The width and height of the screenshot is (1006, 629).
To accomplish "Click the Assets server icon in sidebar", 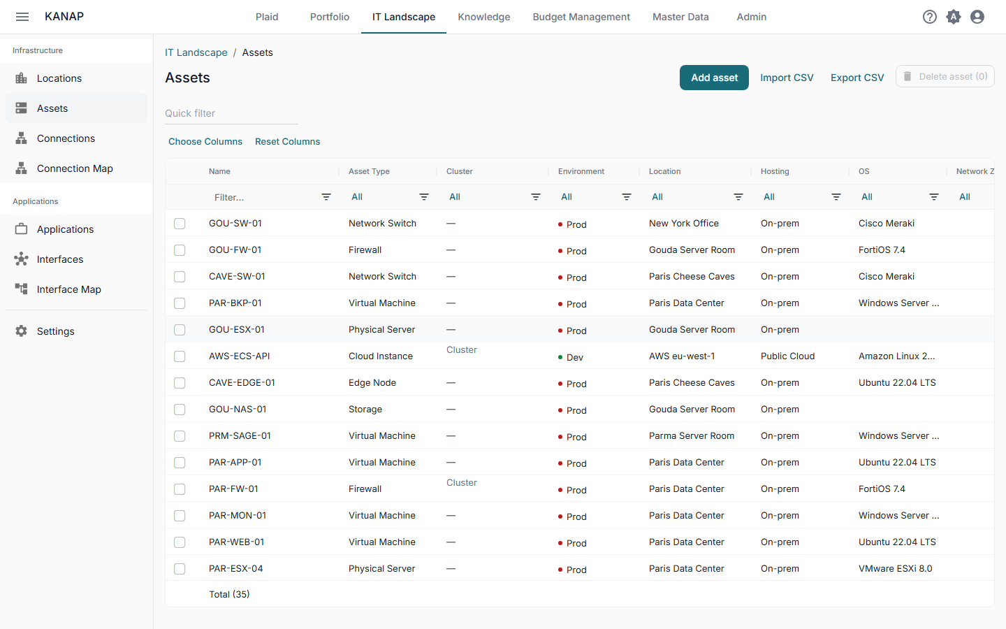I will (x=22, y=108).
